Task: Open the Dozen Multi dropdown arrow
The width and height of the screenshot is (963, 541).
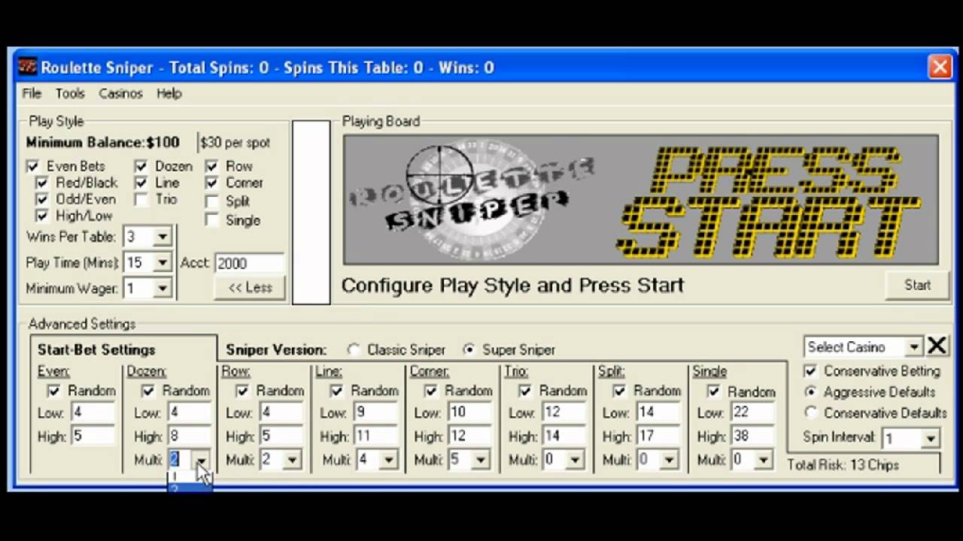Action: (x=201, y=460)
